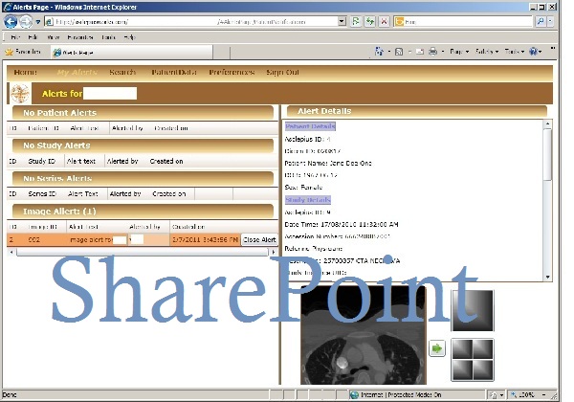Click the Close Alert button

pos(259,240)
